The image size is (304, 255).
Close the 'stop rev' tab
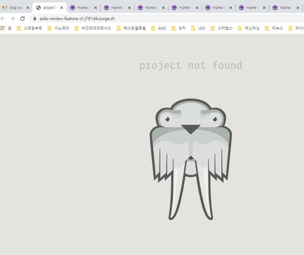point(28,8)
